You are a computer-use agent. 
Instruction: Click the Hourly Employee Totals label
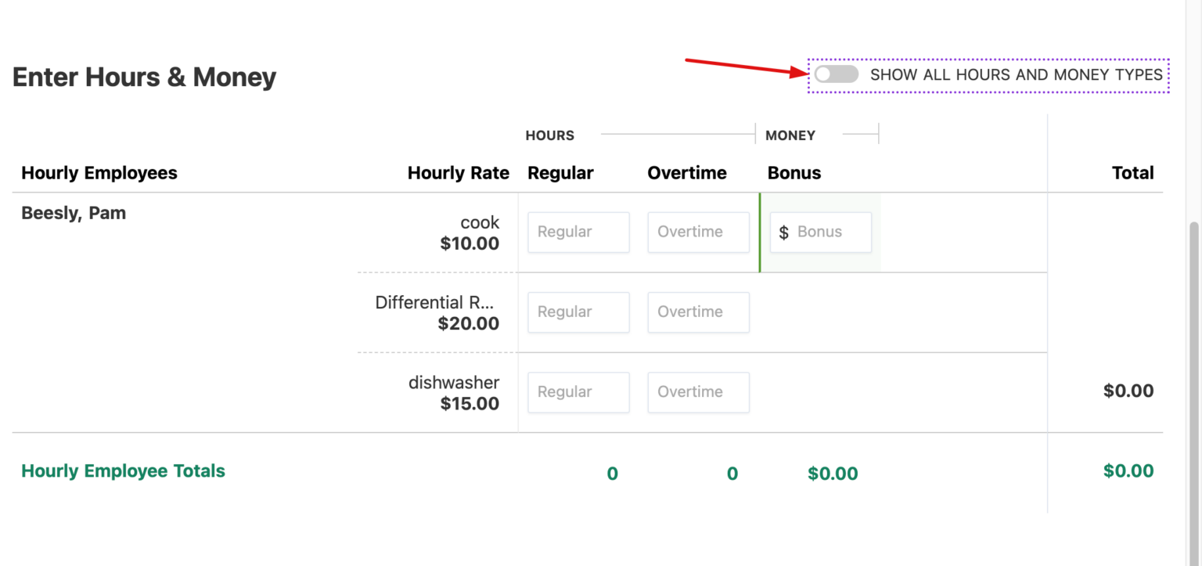123,470
